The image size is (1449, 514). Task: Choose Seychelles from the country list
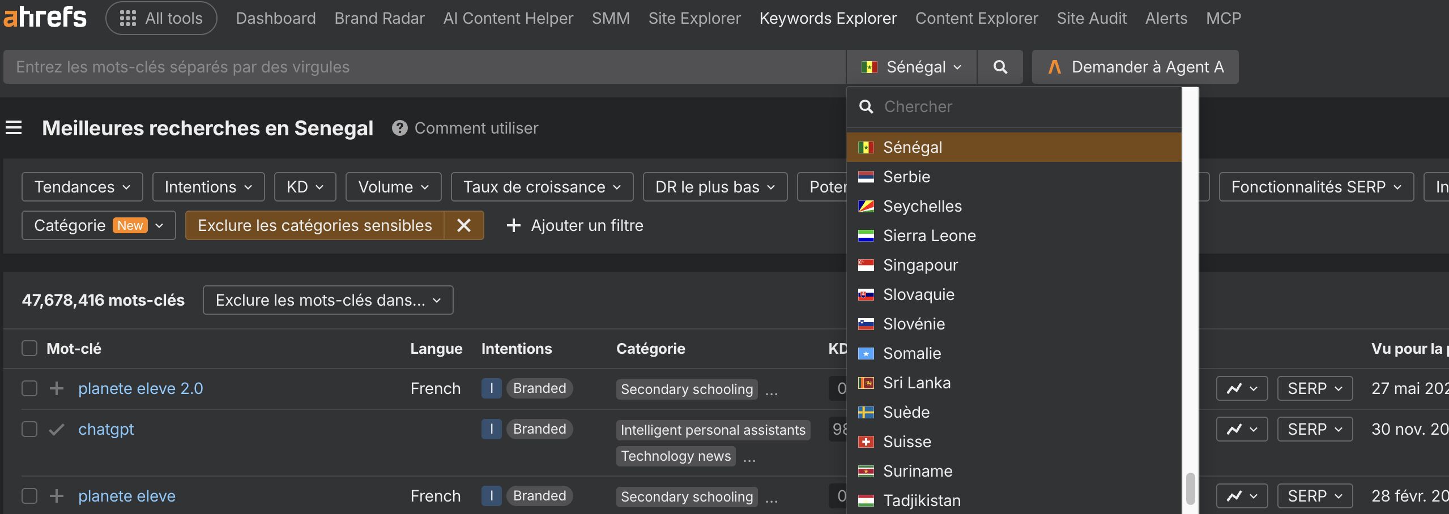pos(1014,206)
